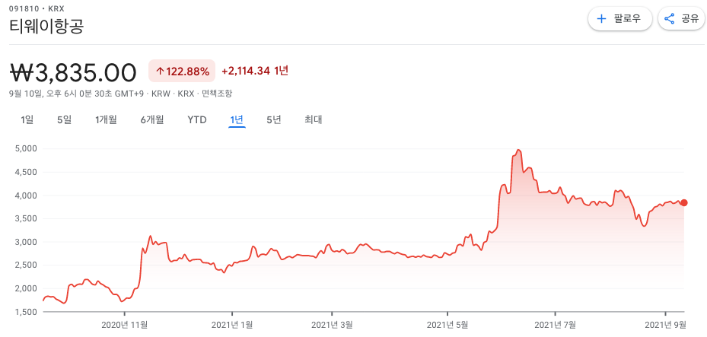
Task: Click the ₩3,835.00 price value
Action: (72, 72)
